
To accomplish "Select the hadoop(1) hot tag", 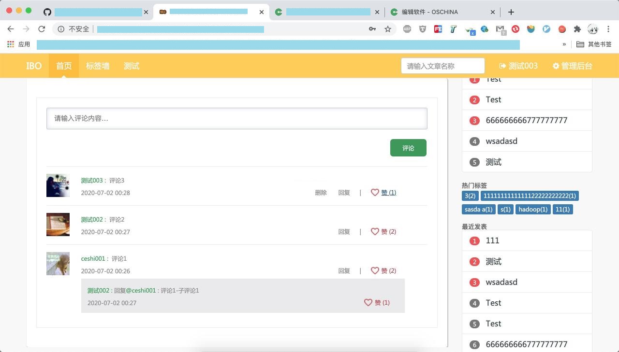I will click(x=533, y=210).
